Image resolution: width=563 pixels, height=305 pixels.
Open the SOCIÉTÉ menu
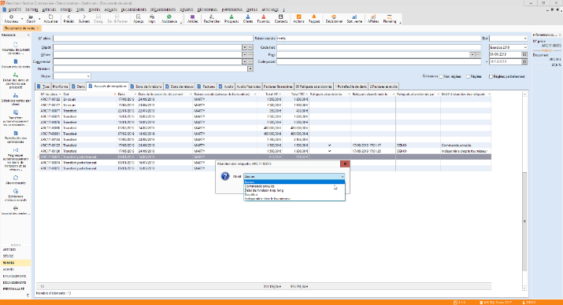point(15,9)
